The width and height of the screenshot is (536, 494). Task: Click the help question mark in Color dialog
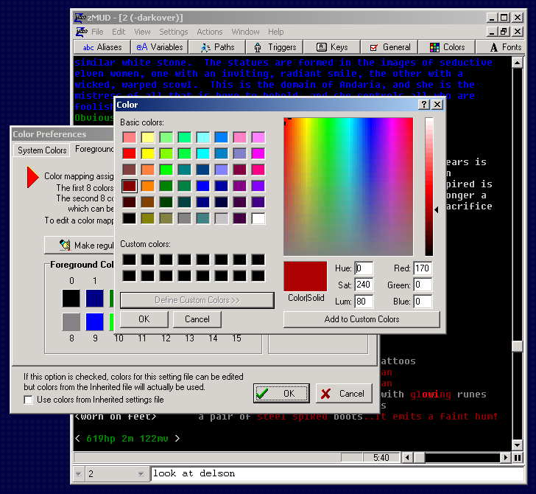[x=424, y=105]
